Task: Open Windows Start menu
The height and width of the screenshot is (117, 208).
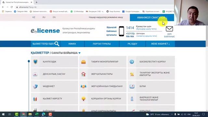Action: click(3, 114)
